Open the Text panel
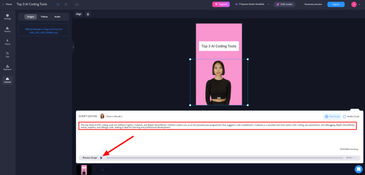The image size is (365, 175). pyautogui.click(x=7, y=55)
